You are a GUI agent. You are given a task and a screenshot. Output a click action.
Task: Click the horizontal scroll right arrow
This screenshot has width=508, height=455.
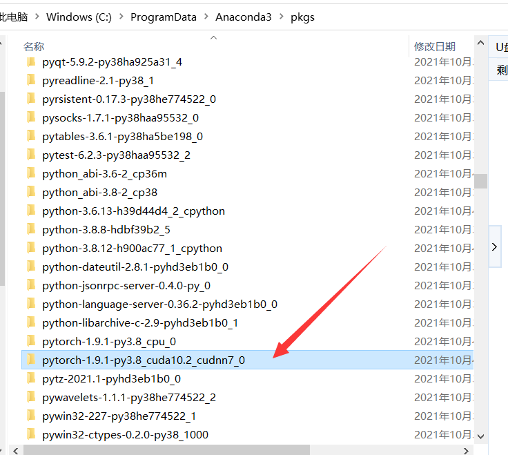coord(466,451)
